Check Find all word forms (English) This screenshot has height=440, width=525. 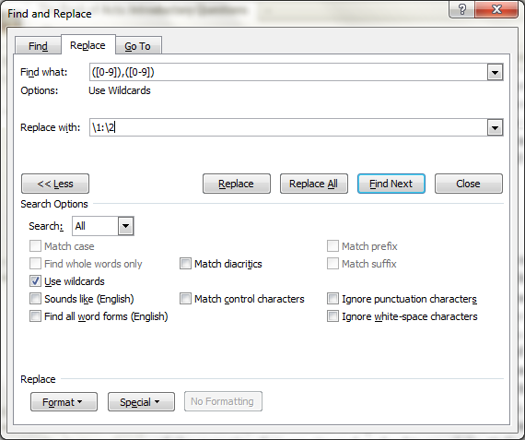pyautogui.click(x=35, y=315)
